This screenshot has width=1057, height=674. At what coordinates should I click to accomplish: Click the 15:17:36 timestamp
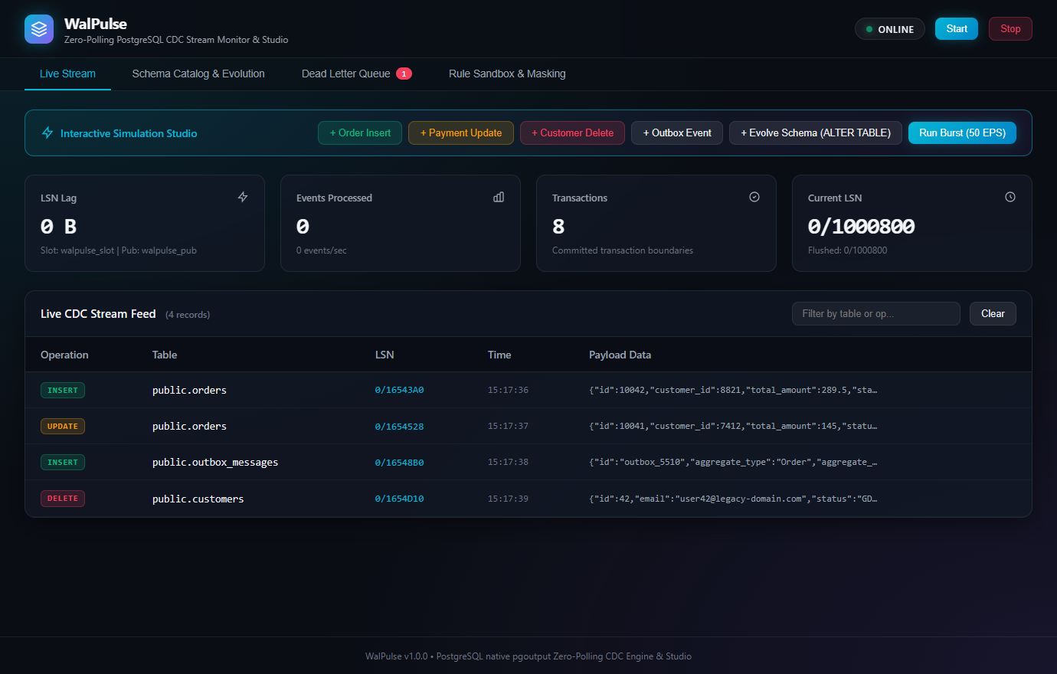(508, 390)
